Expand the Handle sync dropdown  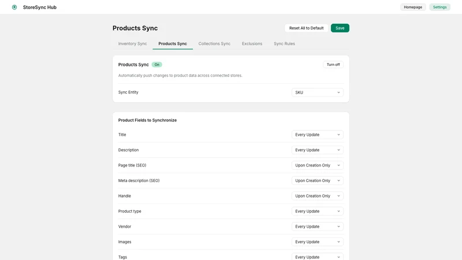coord(317,196)
